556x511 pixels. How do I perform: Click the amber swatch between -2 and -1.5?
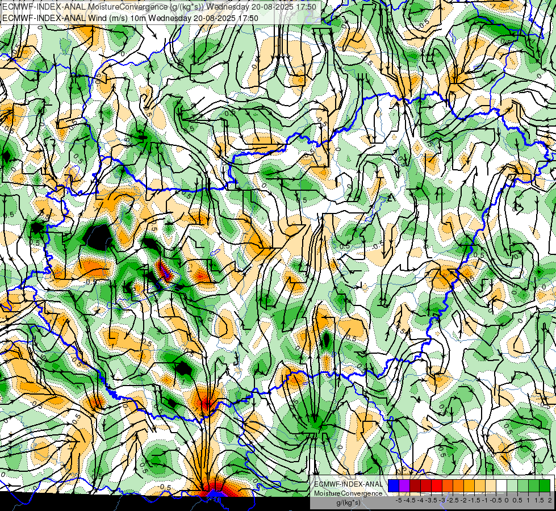point(469,486)
